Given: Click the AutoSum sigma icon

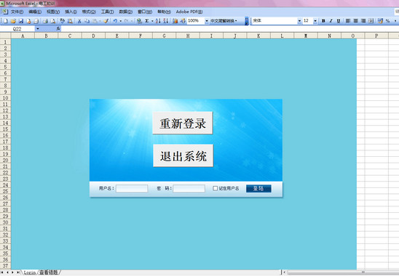Looking at the screenshot, I should [x=147, y=21].
